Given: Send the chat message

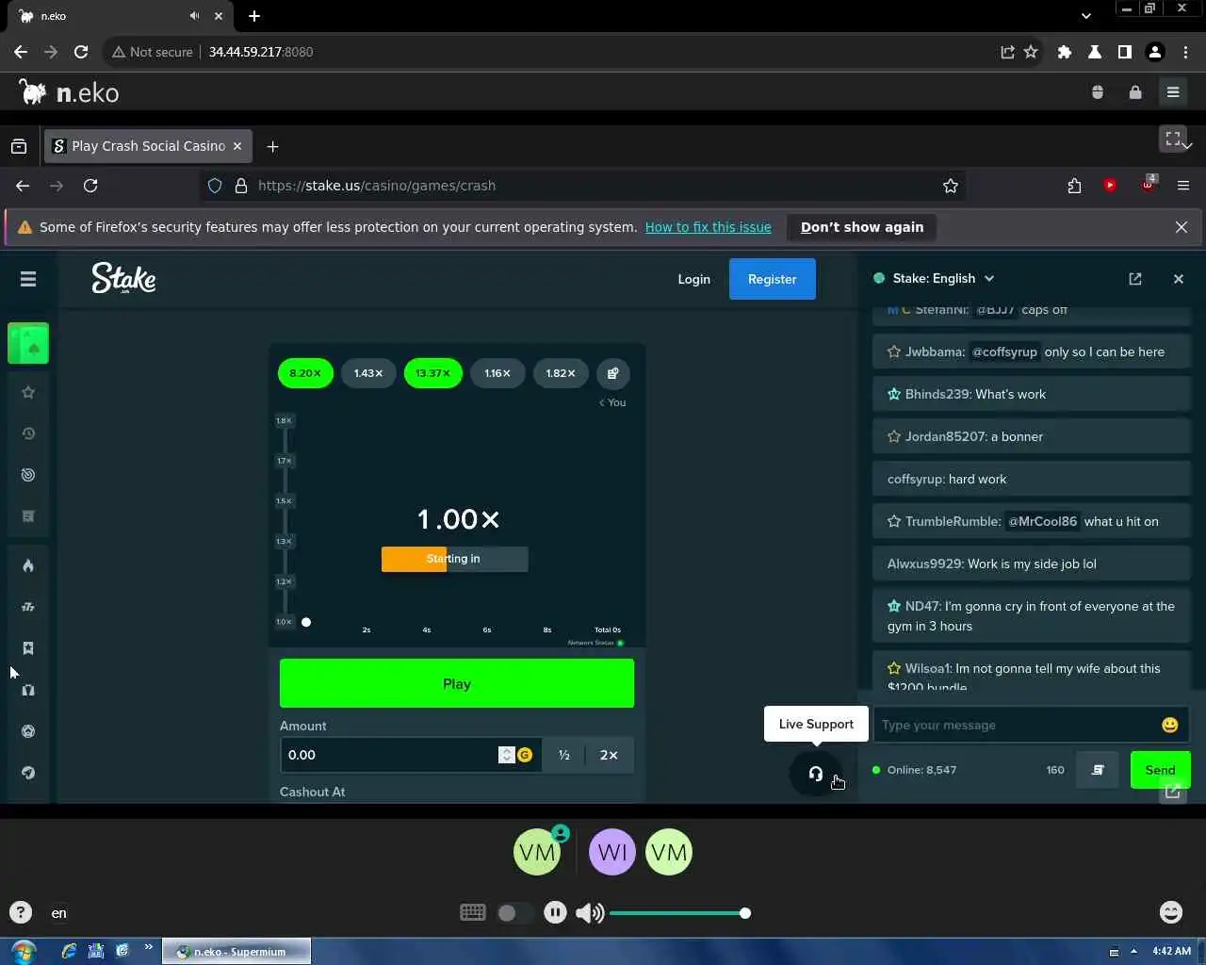Looking at the screenshot, I should point(1160,770).
